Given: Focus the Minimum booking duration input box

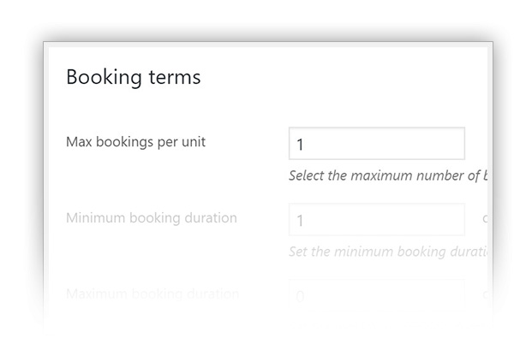Looking at the screenshot, I should pos(377,219).
